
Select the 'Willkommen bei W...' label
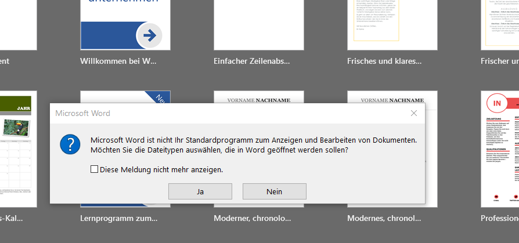coord(118,61)
